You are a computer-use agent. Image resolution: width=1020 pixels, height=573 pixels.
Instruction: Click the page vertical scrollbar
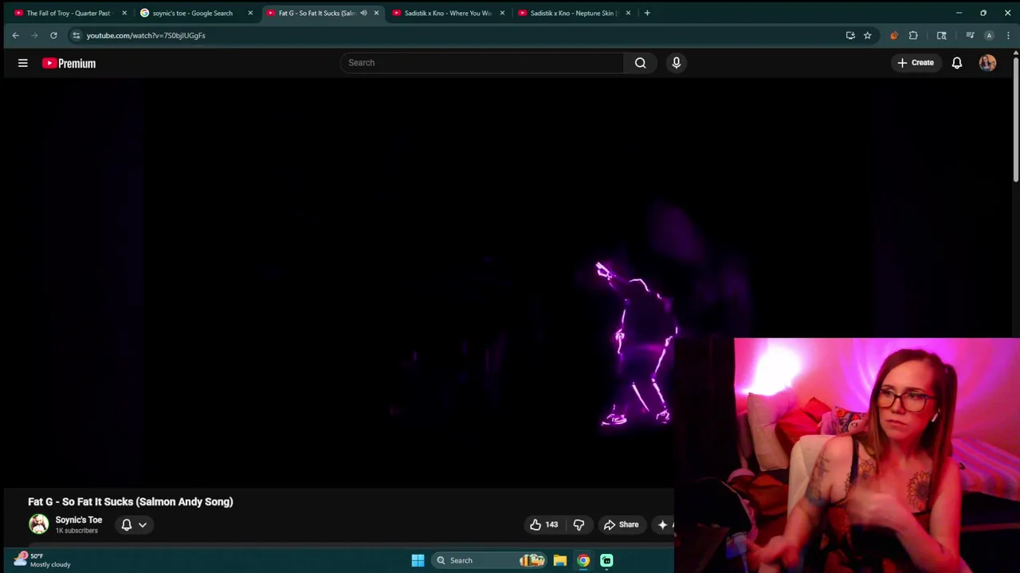[x=1016, y=119]
